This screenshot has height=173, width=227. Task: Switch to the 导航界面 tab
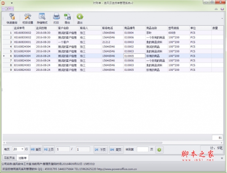pos(9,158)
